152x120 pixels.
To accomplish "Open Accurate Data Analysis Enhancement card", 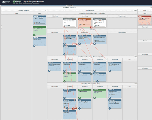I will point(115,93).
